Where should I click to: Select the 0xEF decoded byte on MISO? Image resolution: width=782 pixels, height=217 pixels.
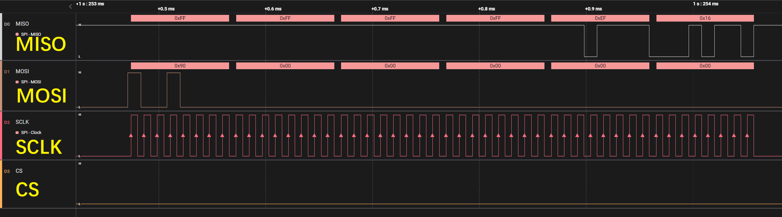600,18
